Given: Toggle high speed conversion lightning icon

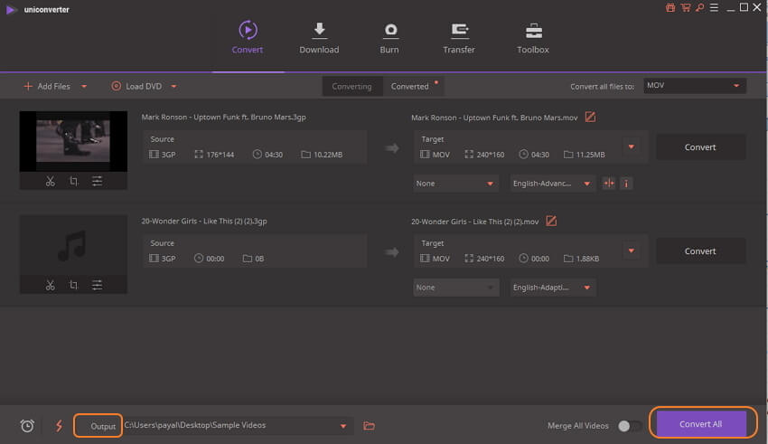Looking at the screenshot, I should click(60, 425).
